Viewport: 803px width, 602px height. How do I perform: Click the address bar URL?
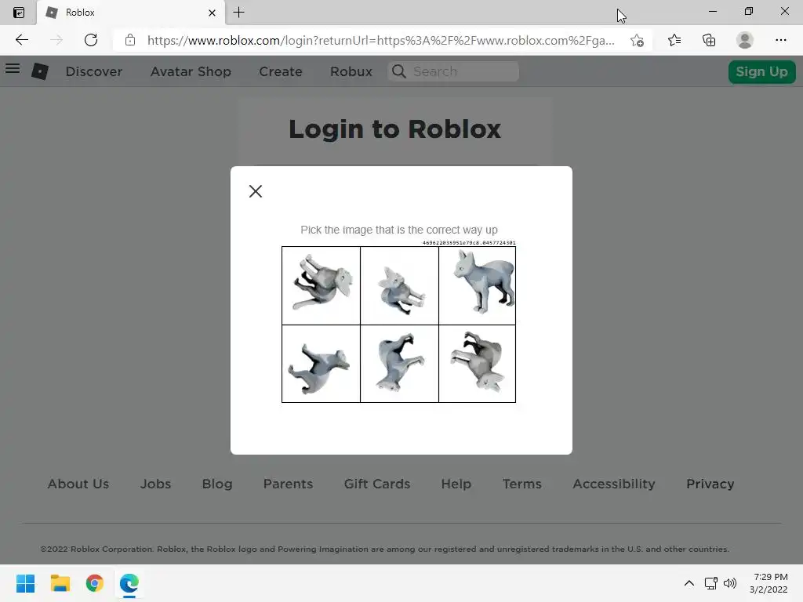[x=380, y=41]
